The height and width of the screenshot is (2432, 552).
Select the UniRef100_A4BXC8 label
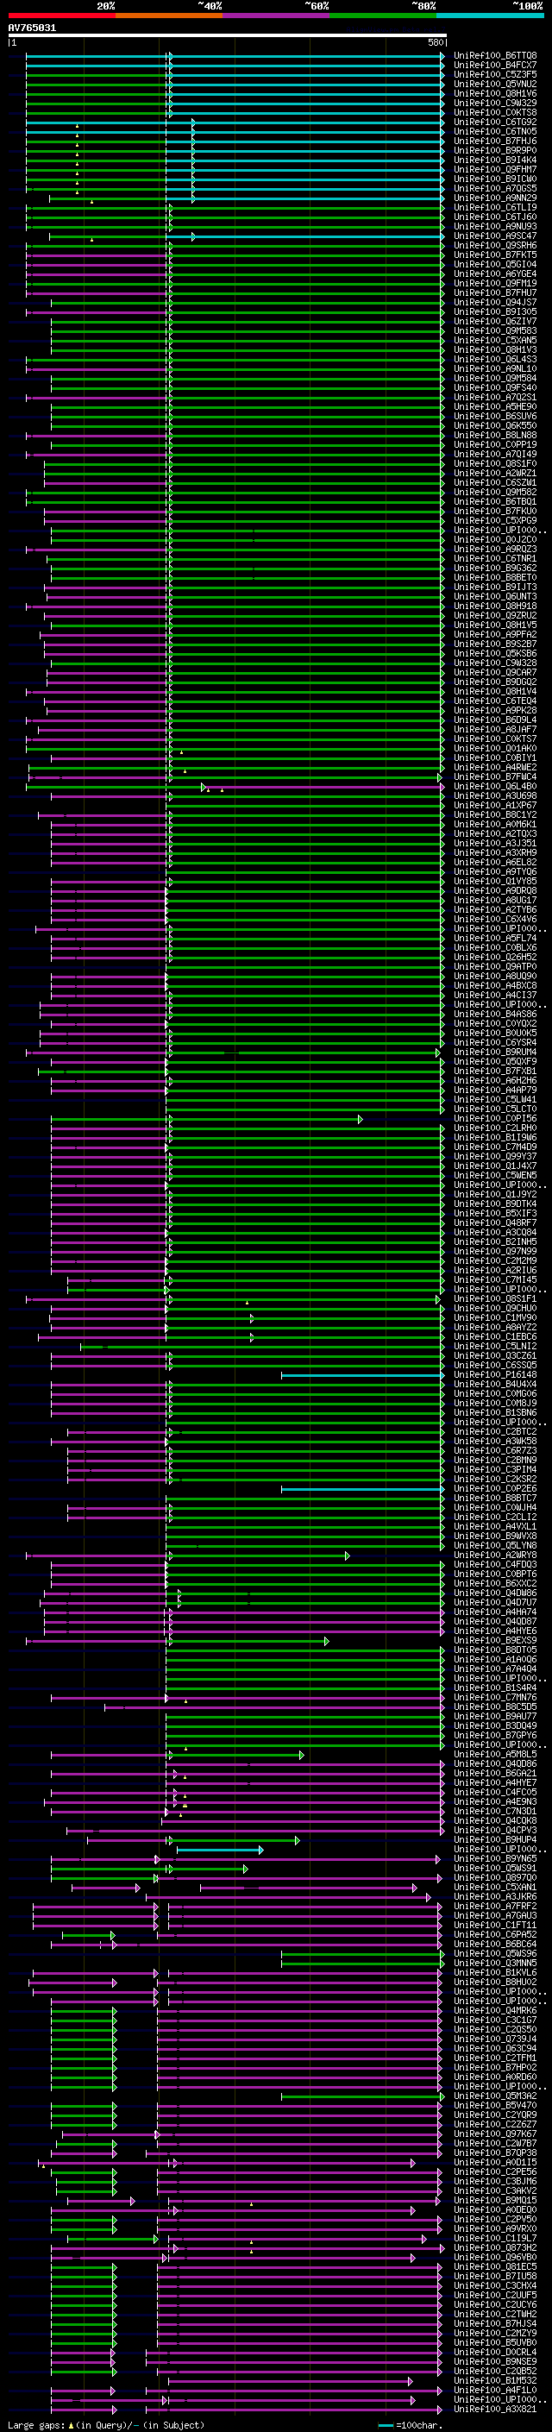click(495, 984)
